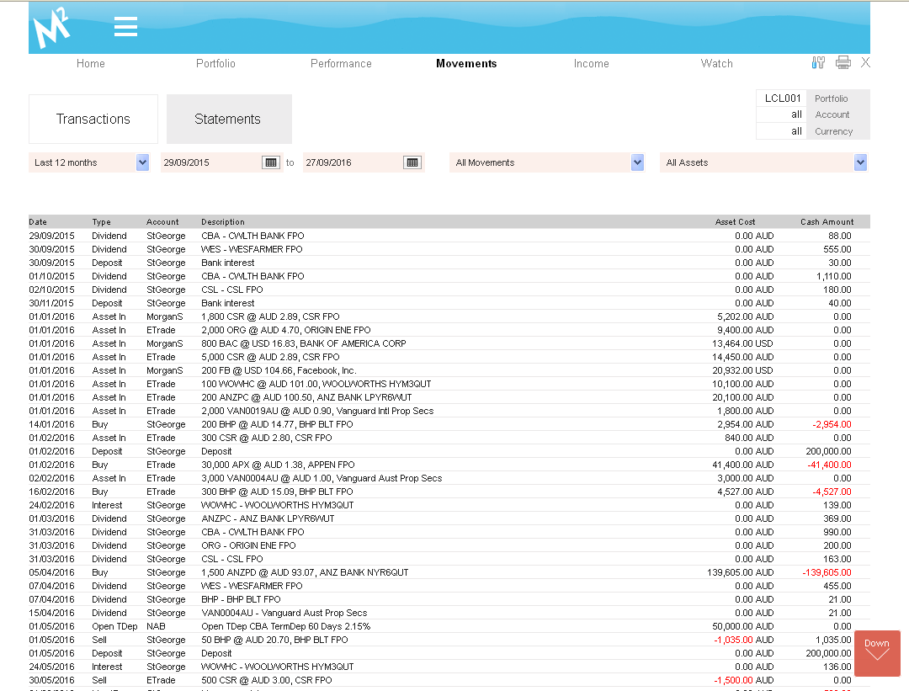Expand the Last 12 months dropdown
The height and width of the screenshot is (691, 909).
coord(142,162)
